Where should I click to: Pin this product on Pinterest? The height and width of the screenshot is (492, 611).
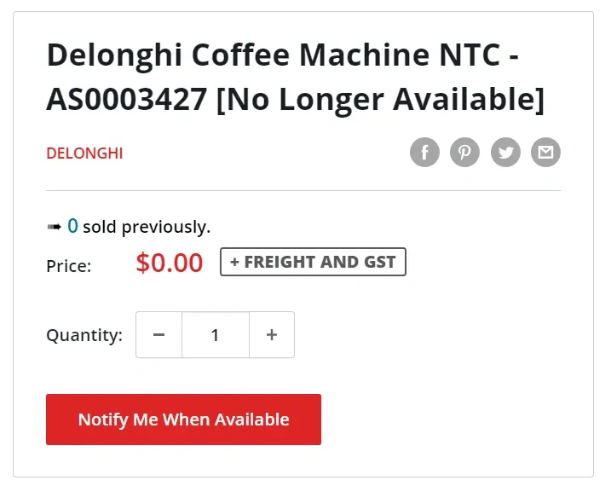pos(464,153)
